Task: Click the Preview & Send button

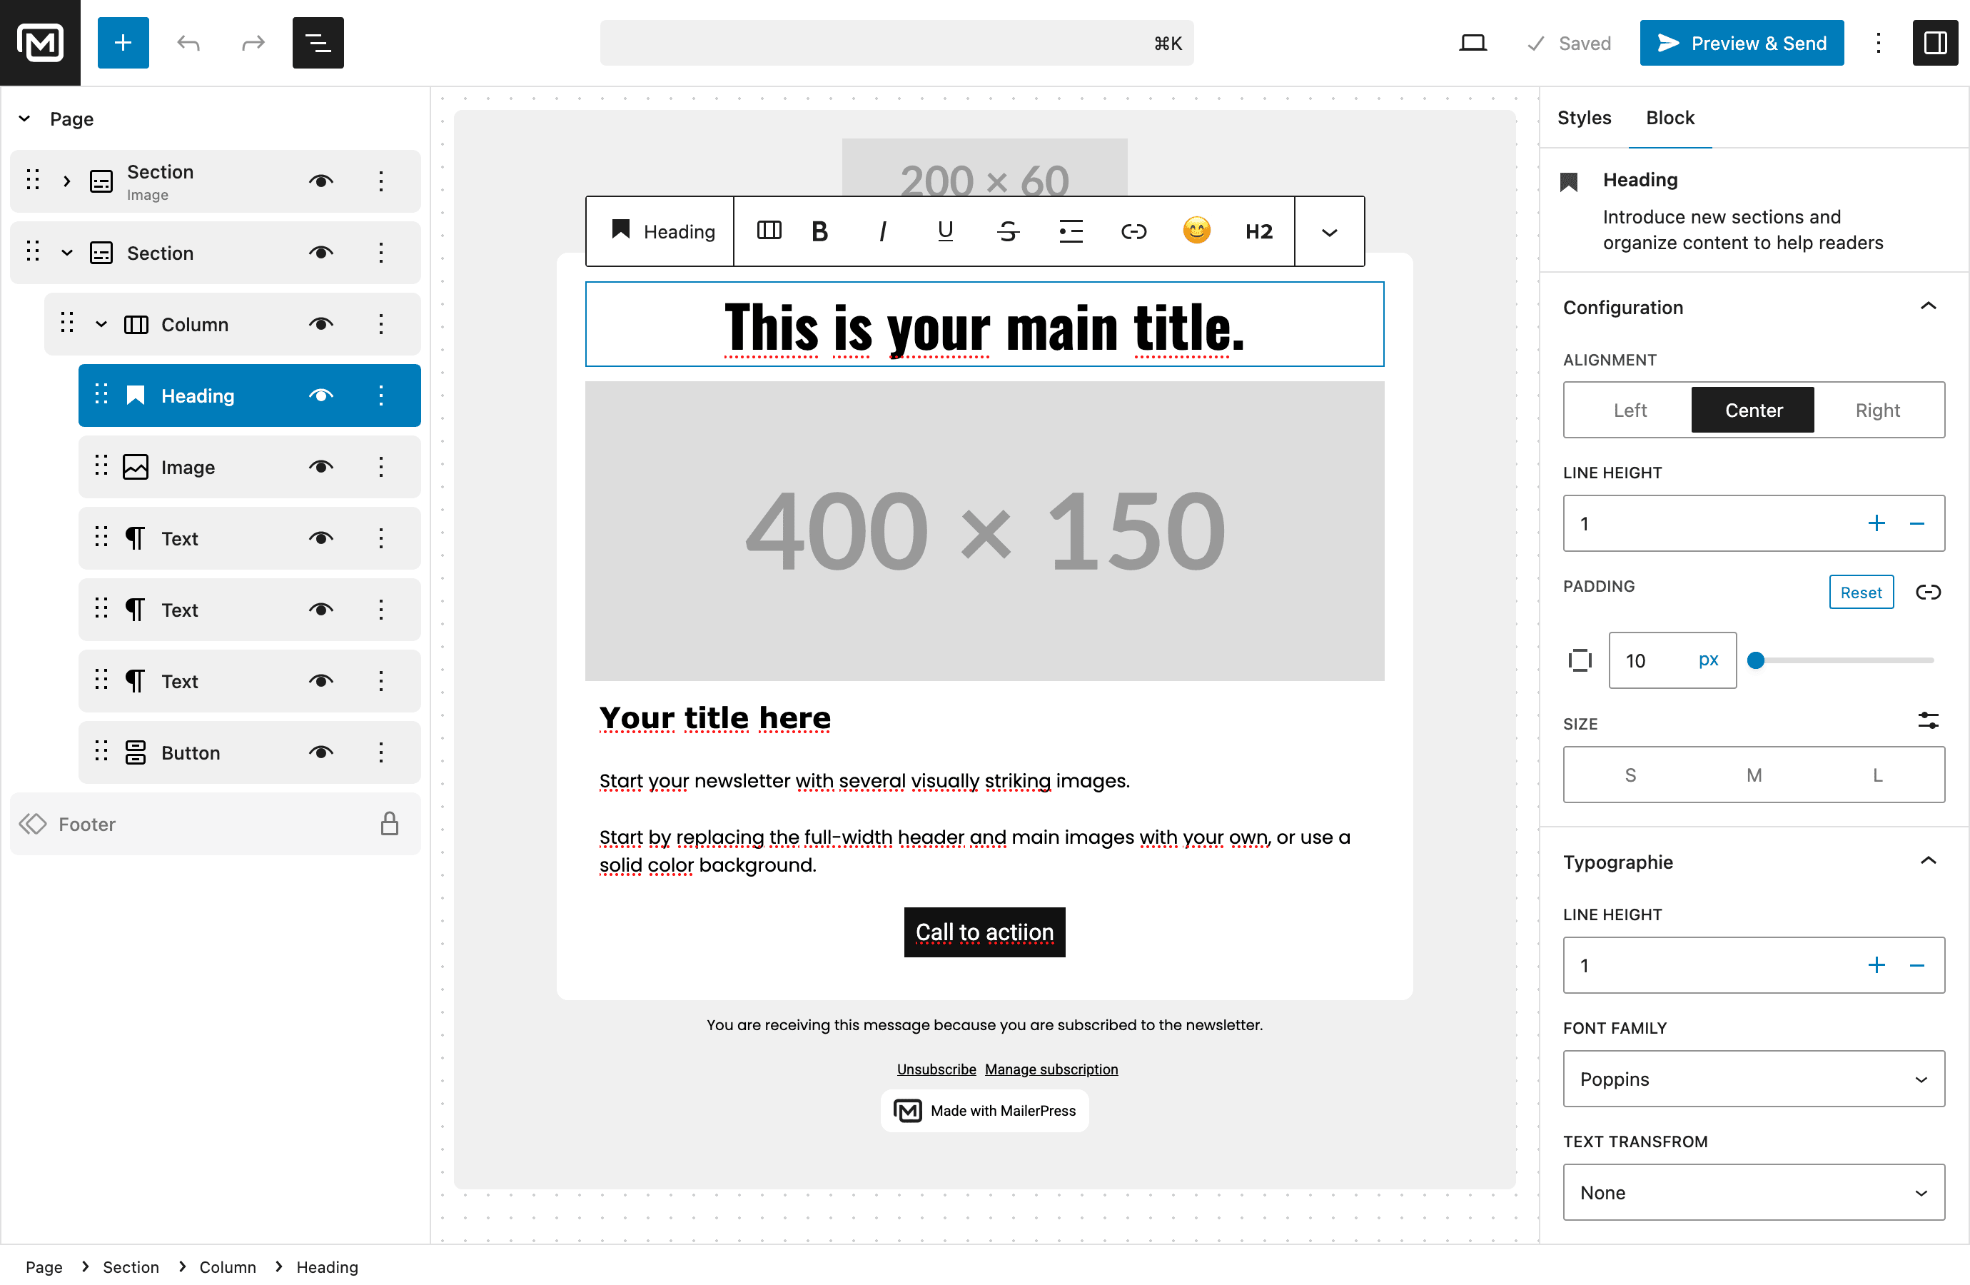Action: click(x=1741, y=42)
